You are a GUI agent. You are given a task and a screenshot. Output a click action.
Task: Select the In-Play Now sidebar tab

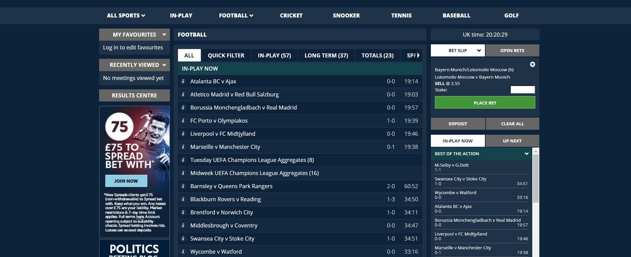click(x=458, y=141)
